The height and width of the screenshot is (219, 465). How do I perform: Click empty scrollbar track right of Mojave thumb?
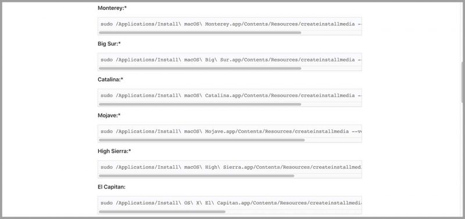tap(333, 140)
